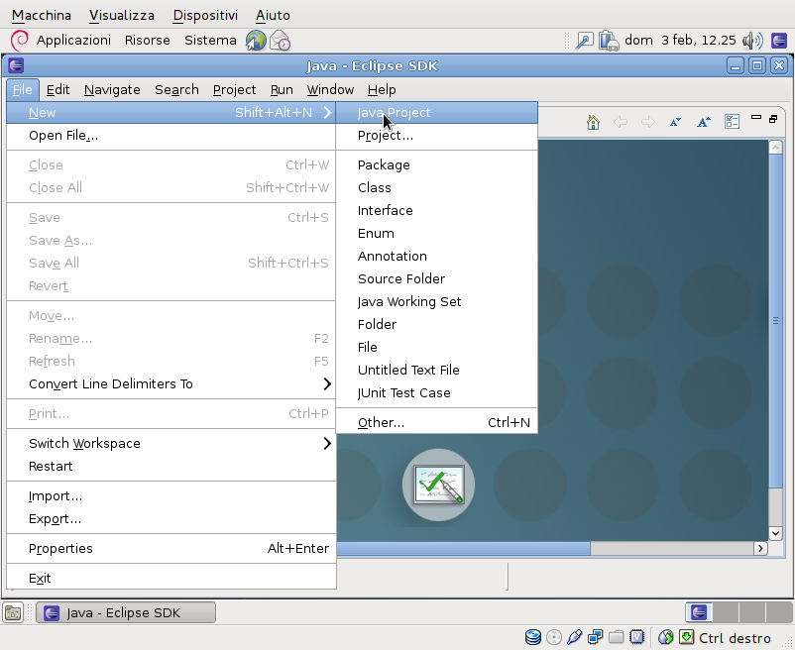Screen dimensions: 795x650
Task: Open the Navigate menu
Action: coord(112,90)
